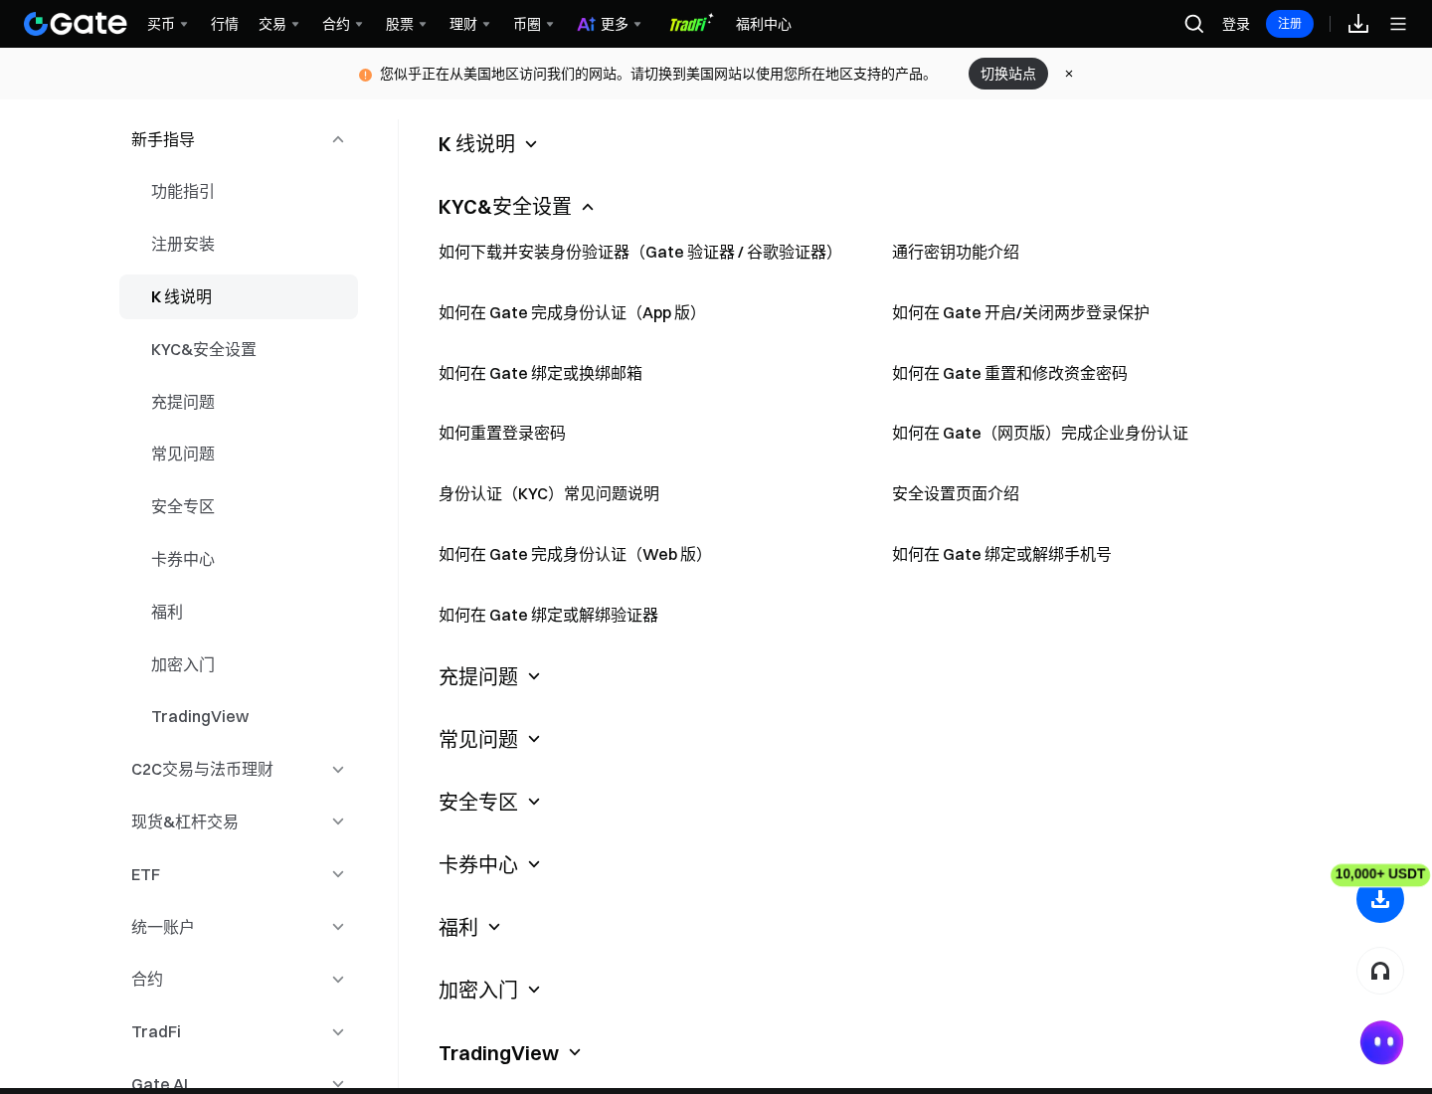This screenshot has height=1094, width=1432.
Task: Click the Gate logo to go home
Action: (x=76, y=24)
